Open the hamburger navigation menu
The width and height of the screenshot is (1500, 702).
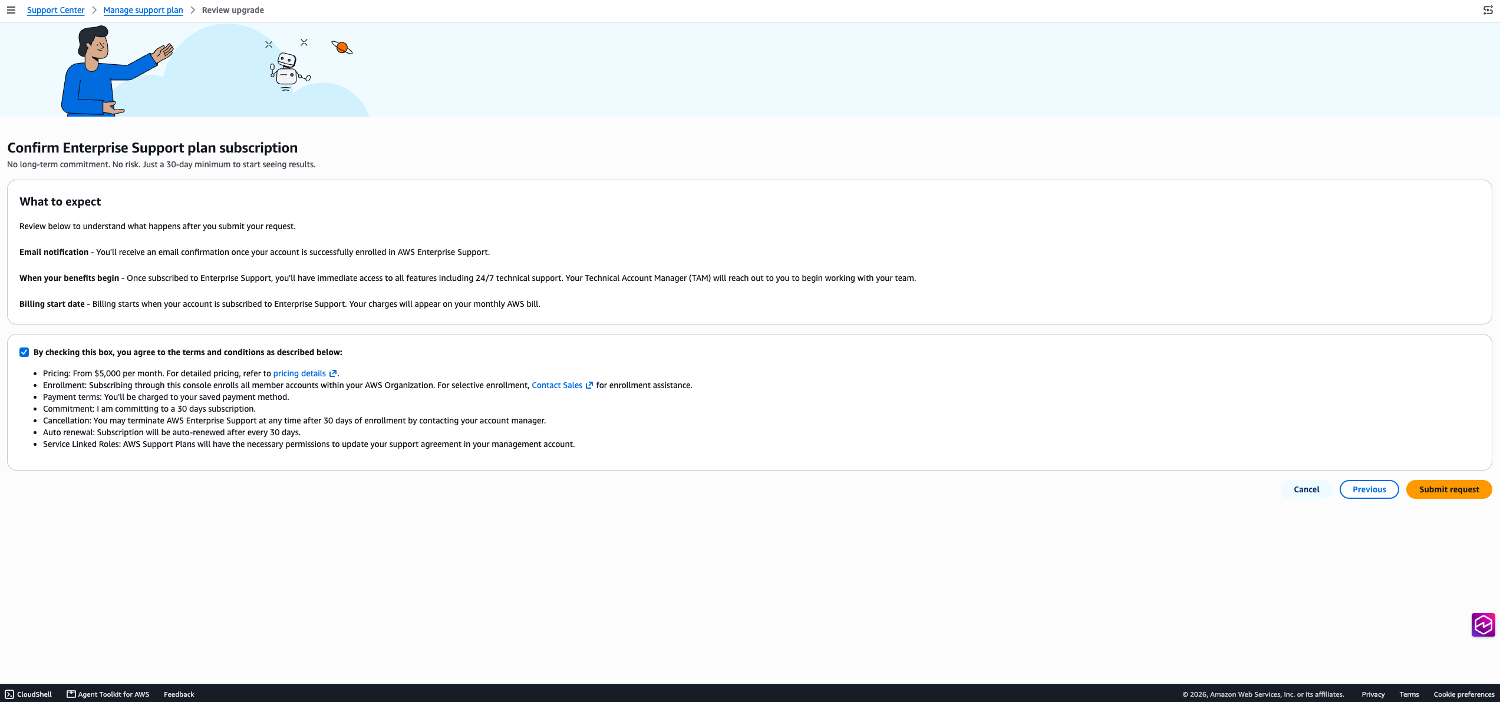pos(11,10)
